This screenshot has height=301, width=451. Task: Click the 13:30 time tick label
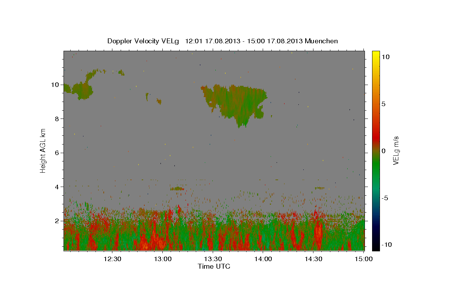click(213, 259)
